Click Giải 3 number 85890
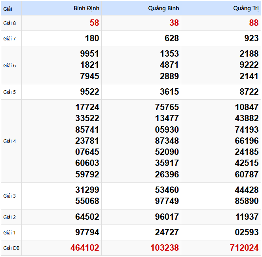Viewport: 262px width, 257px height. click(x=246, y=201)
